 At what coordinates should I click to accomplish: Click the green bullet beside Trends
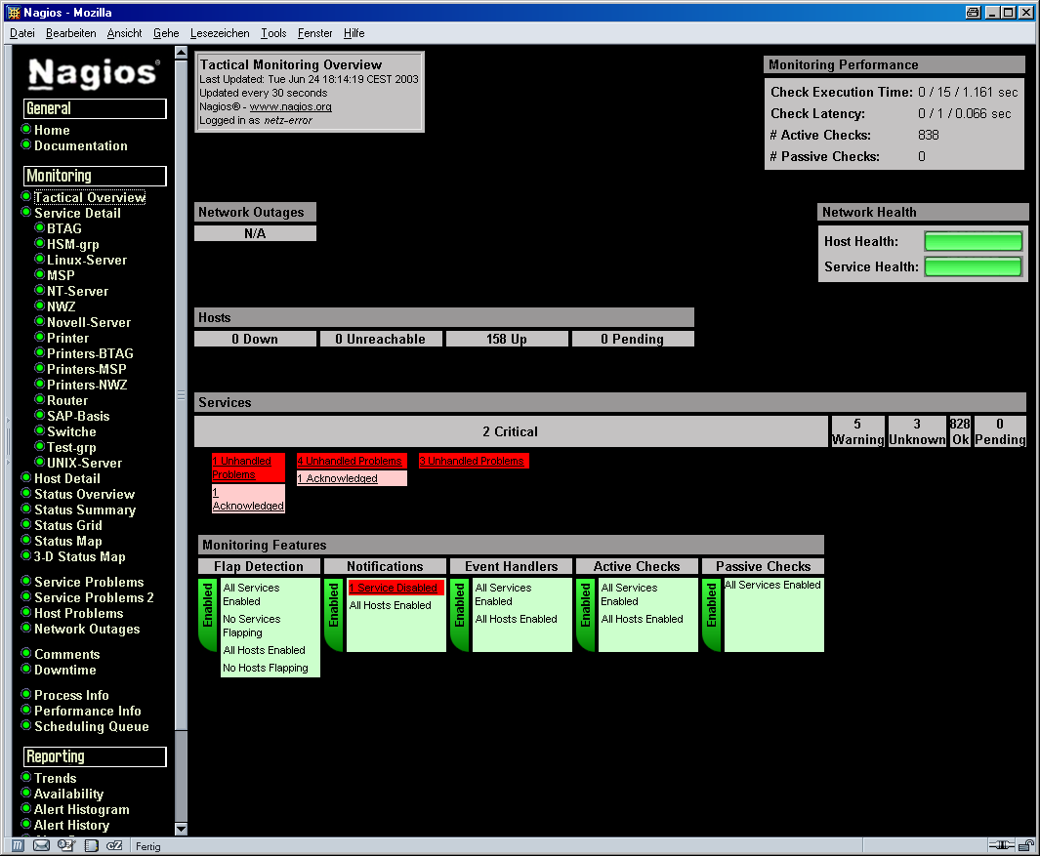pyautogui.click(x=26, y=777)
